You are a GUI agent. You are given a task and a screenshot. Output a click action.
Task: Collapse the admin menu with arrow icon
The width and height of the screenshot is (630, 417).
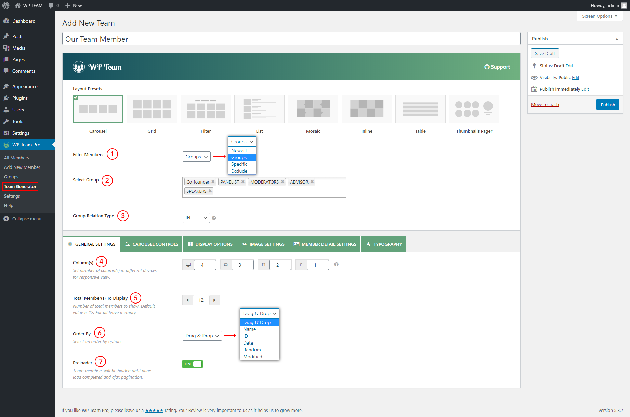tap(6, 219)
